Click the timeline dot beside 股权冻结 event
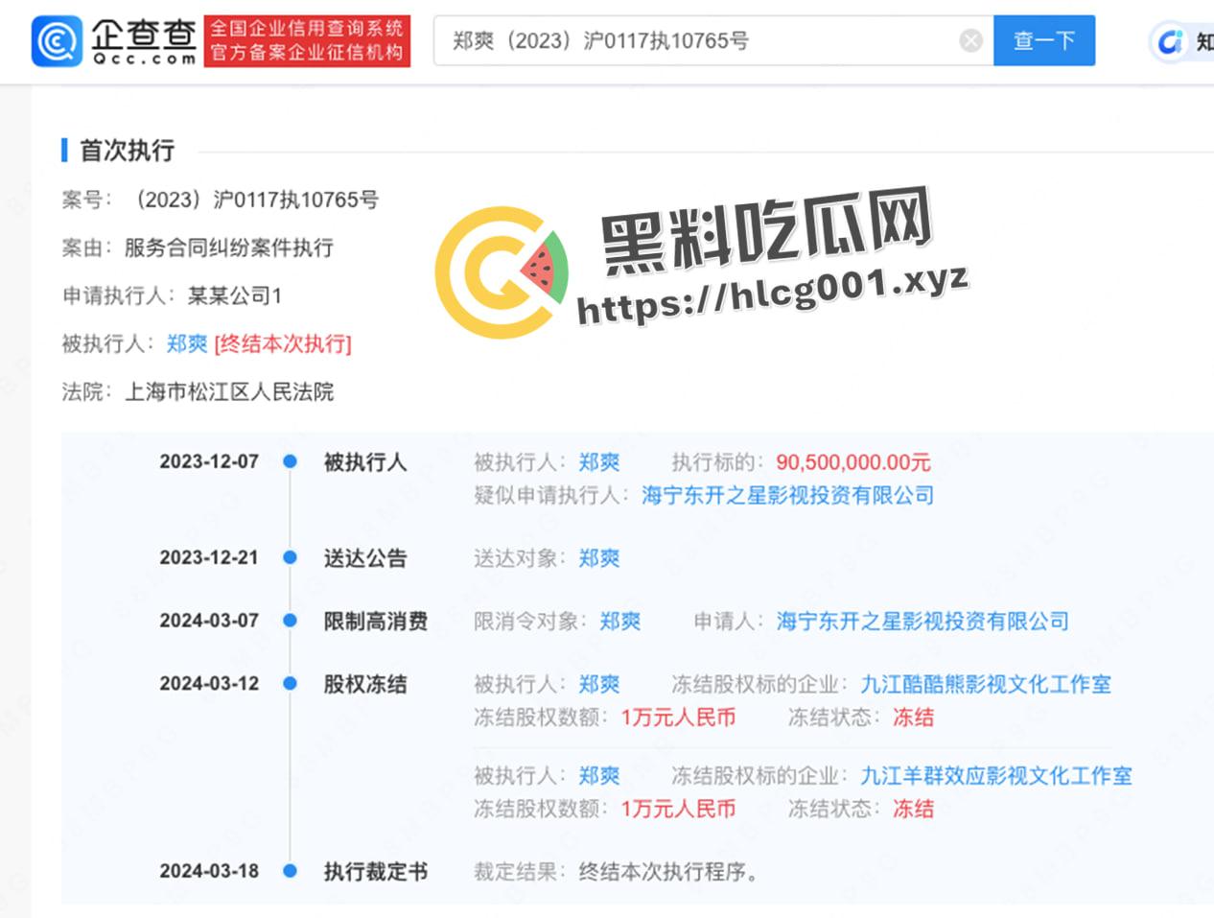The width and height of the screenshot is (1214, 918). 290,684
